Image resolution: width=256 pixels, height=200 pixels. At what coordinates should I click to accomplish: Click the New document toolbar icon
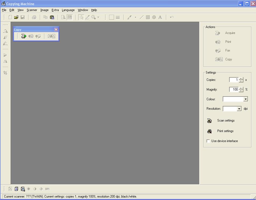click(10, 17)
